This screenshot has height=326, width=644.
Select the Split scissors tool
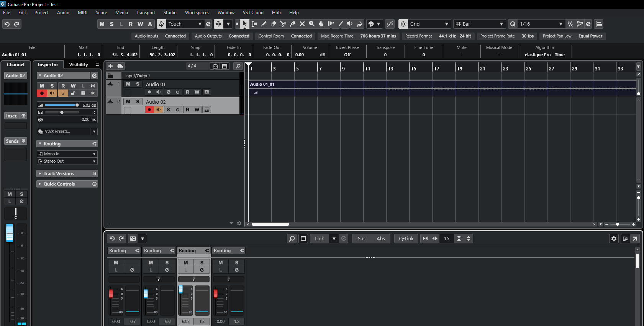pyautogui.click(x=283, y=24)
